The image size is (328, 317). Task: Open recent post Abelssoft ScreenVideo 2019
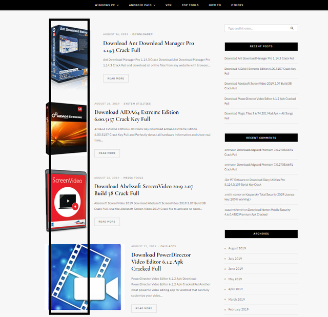pyautogui.click(x=258, y=86)
